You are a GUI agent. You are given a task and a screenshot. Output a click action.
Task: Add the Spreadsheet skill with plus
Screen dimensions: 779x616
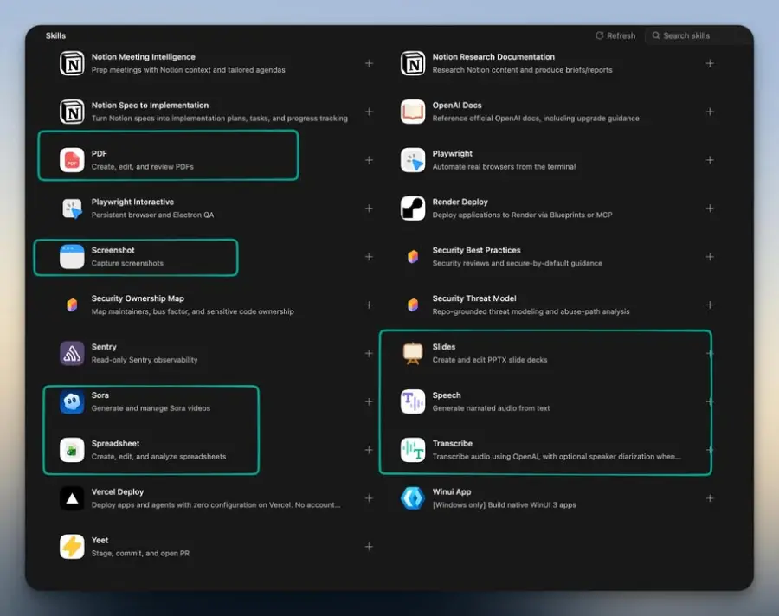point(369,450)
